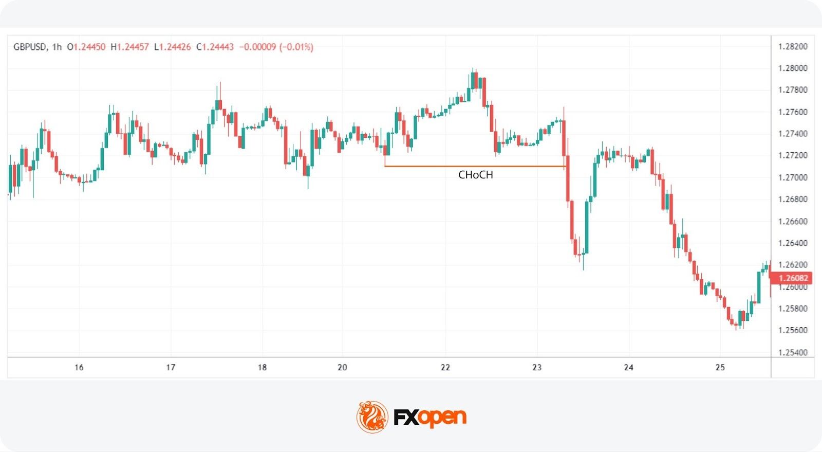This screenshot has width=822, height=452.
Task: Click the red current price tag 1.26082
Action: coord(792,278)
